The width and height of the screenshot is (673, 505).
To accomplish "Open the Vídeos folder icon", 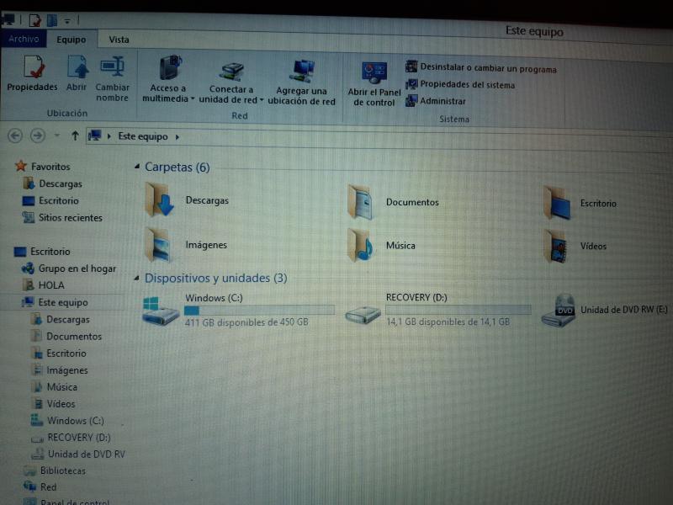I will click(557, 246).
